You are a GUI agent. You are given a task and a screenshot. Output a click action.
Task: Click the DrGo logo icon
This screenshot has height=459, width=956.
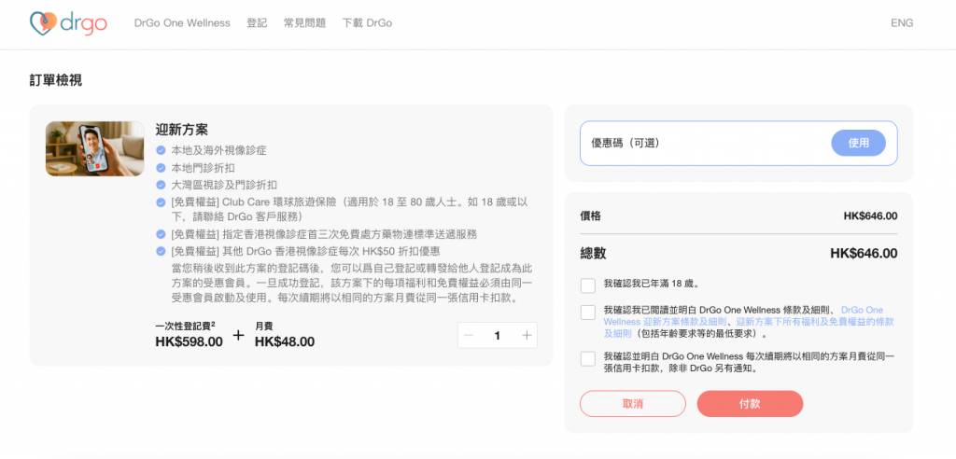tap(42, 23)
